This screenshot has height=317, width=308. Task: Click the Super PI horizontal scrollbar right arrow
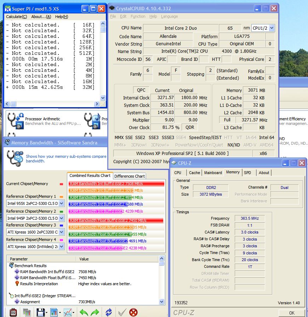[97, 104]
